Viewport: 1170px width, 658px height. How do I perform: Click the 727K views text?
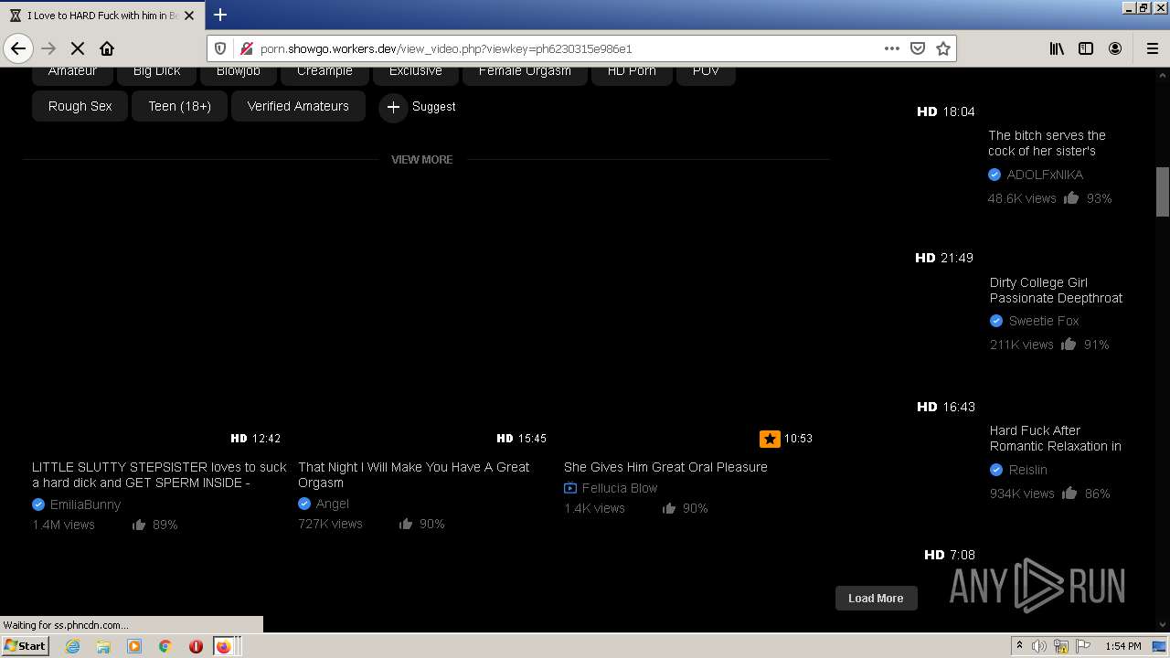point(330,524)
